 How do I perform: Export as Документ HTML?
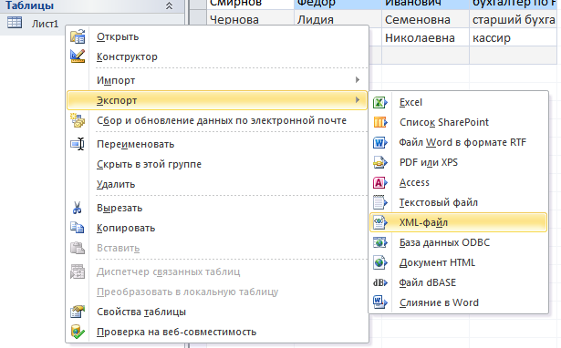[458, 262]
